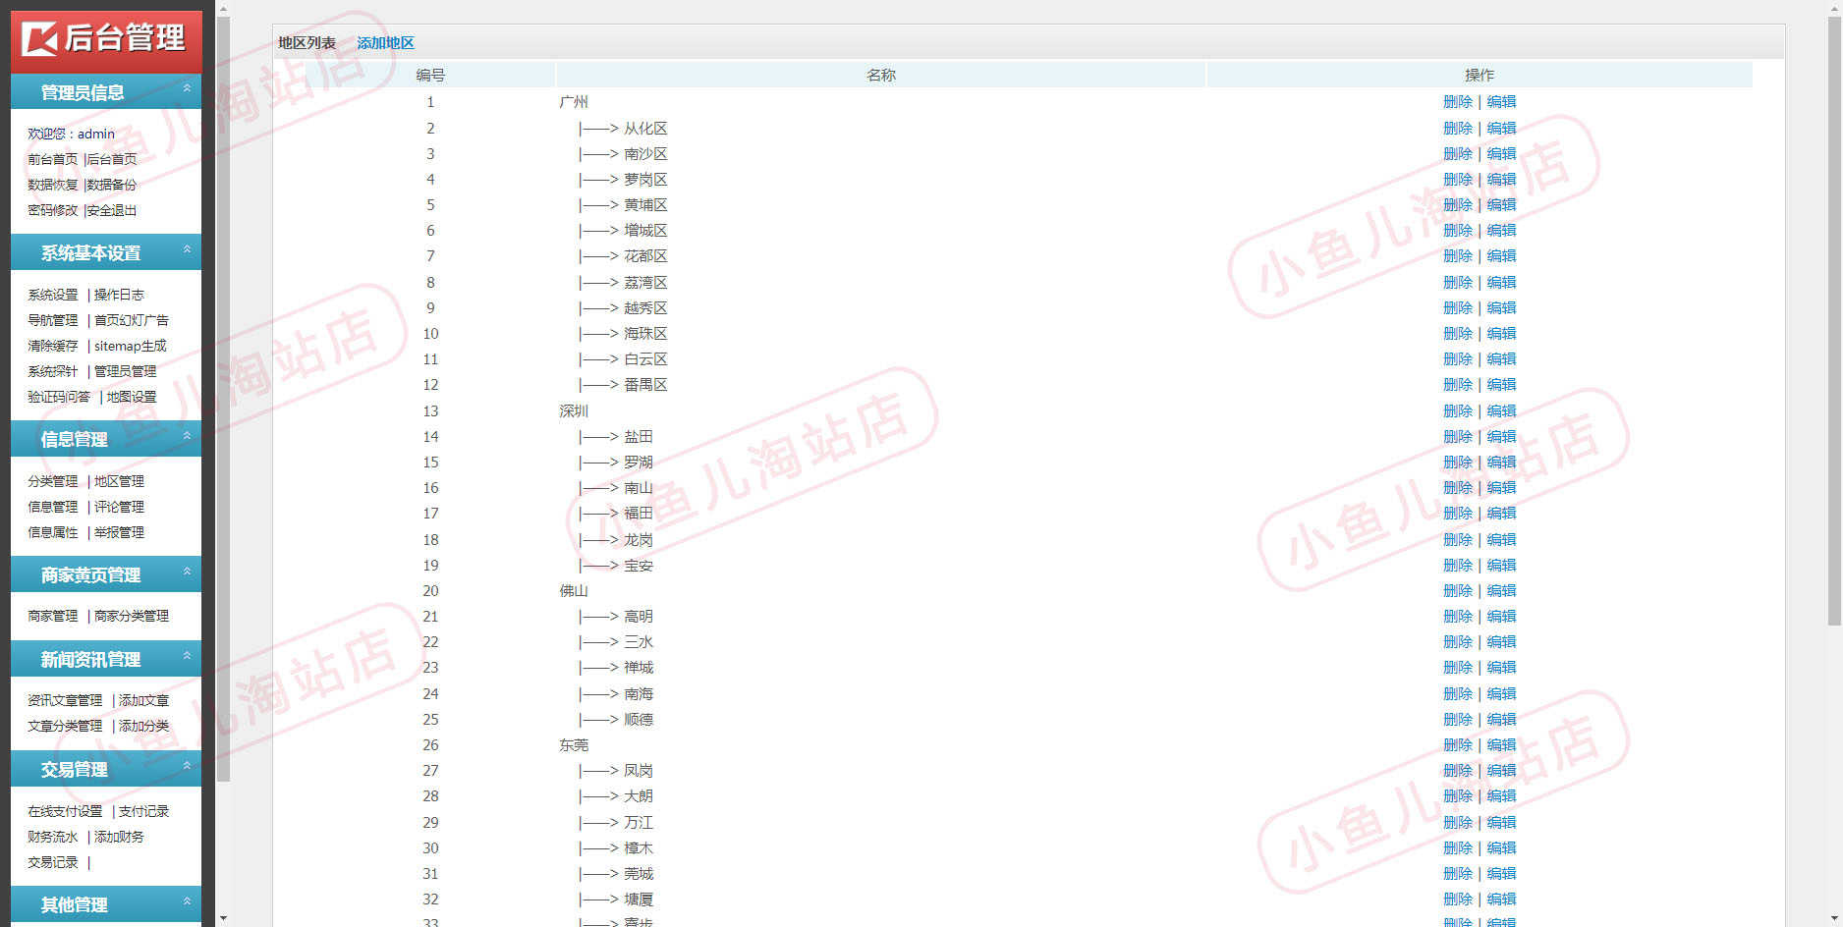
Task: Click the sidebar frame scrollbar
Action: [223, 399]
